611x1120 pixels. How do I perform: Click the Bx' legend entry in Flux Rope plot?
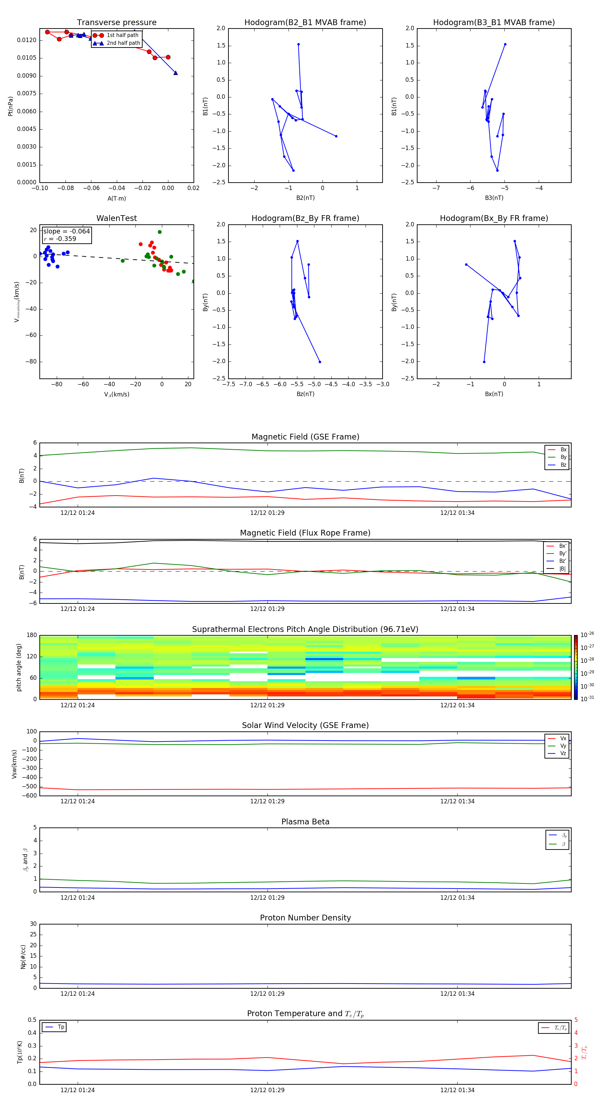tap(557, 546)
